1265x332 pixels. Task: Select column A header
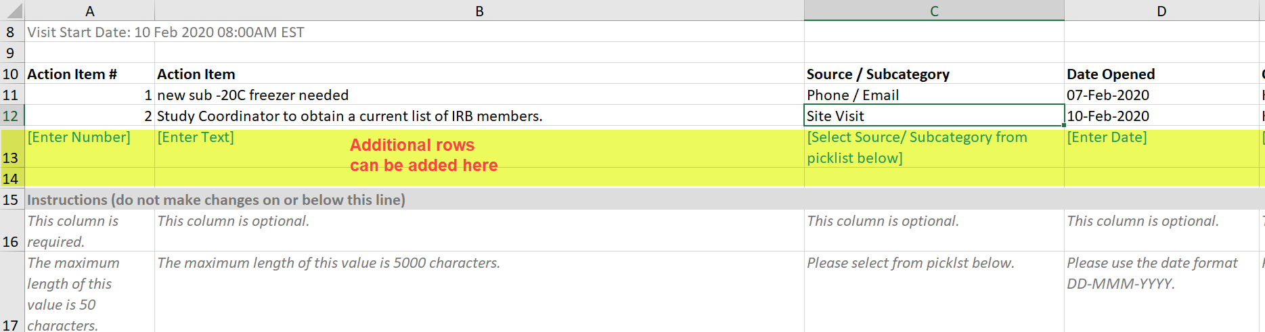89,11
